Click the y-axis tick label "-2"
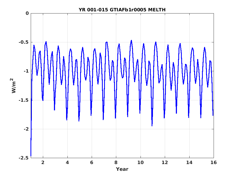Viewport: 236px width, 177px height. 26,129
